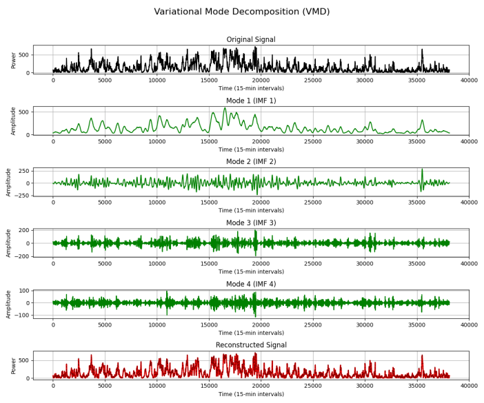484x403 pixels.
Task: Click the x-axis label under Mode 2 plot
Action: (251, 210)
